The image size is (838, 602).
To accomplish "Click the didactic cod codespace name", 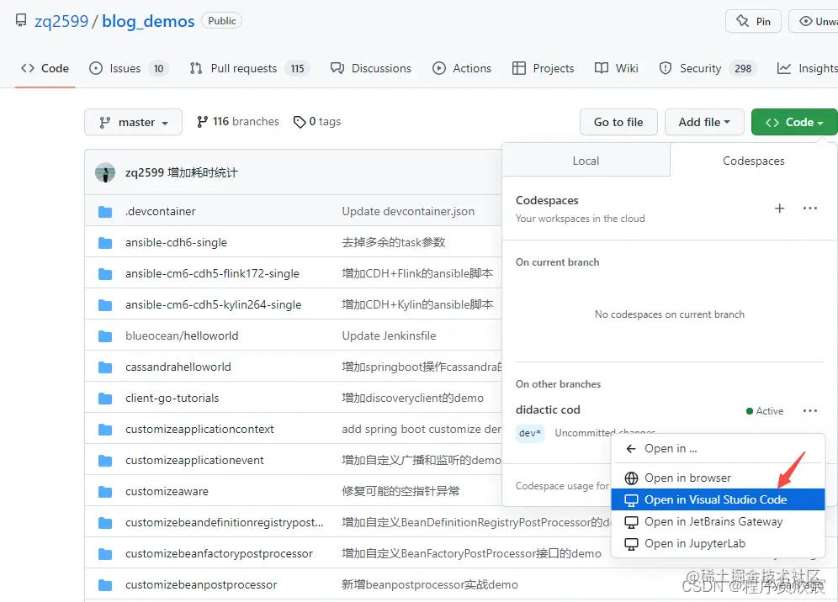I will click(x=548, y=409).
